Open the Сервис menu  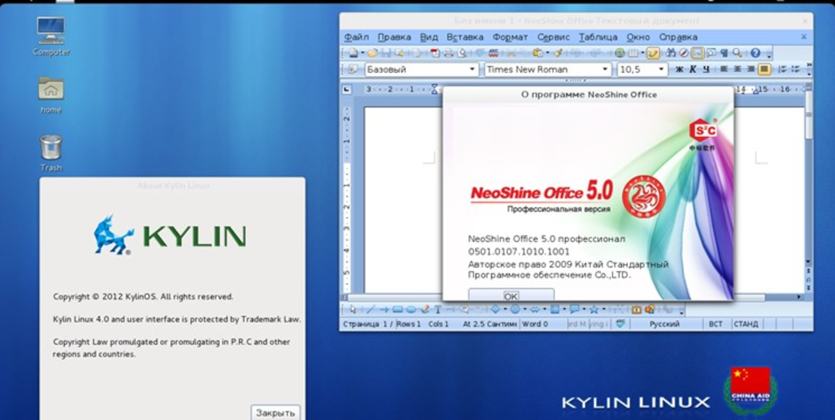(x=554, y=37)
